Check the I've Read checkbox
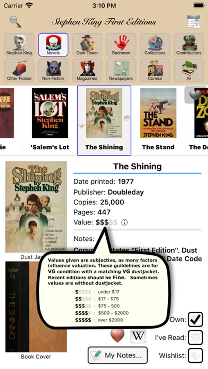208x369 pixels. (195, 337)
